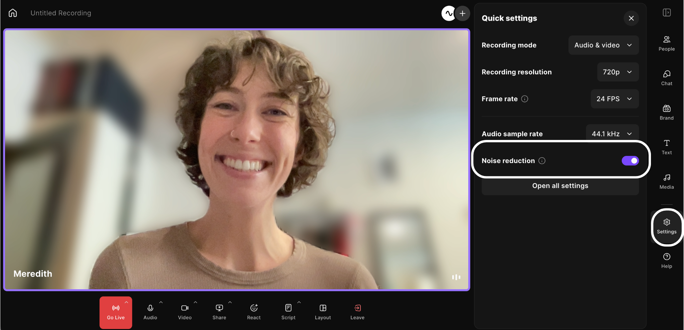Toggle camera with Video button
684x330 pixels.
point(185,312)
